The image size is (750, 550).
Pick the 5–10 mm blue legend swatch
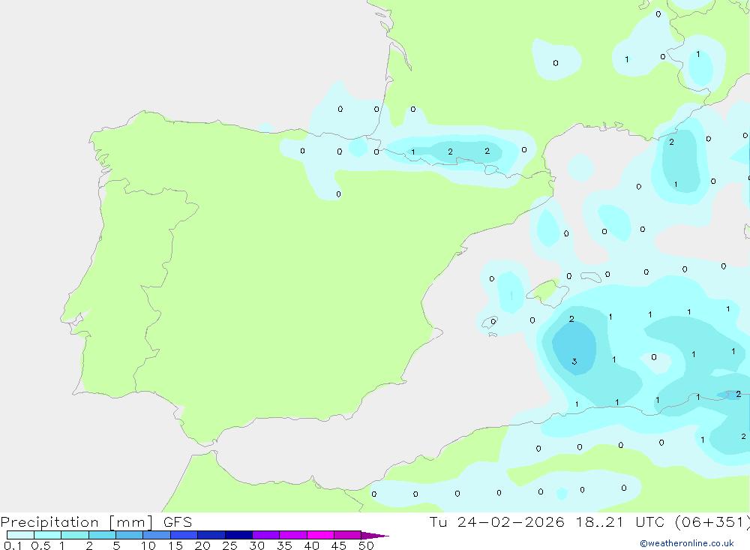(130, 535)
